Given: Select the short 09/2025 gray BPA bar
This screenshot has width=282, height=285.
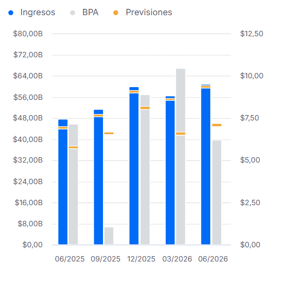Looking at the screenshot, I should (109, 236).
